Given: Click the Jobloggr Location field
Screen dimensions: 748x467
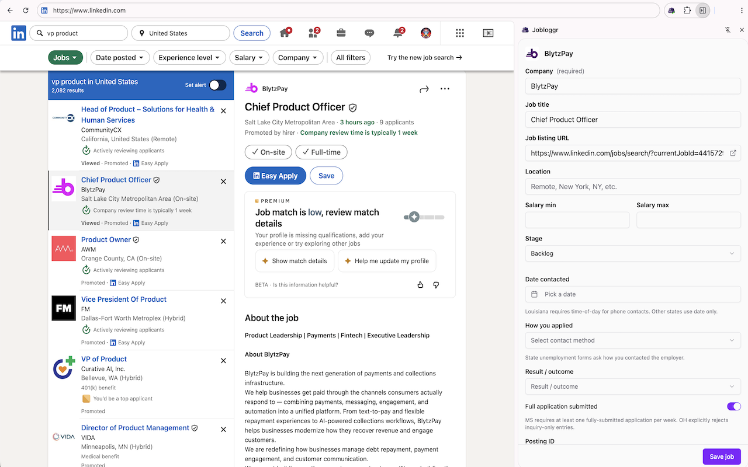Looking at the screenshot, I should pos(633,187).
